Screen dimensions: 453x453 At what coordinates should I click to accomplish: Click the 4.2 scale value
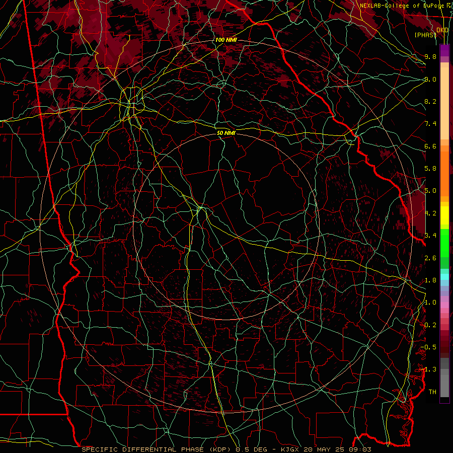pos(430,213)
